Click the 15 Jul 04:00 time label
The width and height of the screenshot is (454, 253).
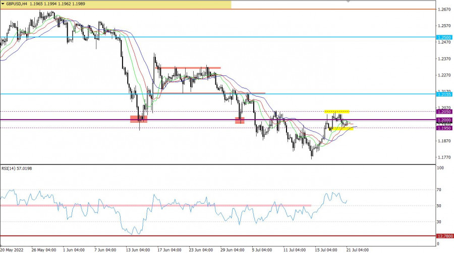[326, 250]
